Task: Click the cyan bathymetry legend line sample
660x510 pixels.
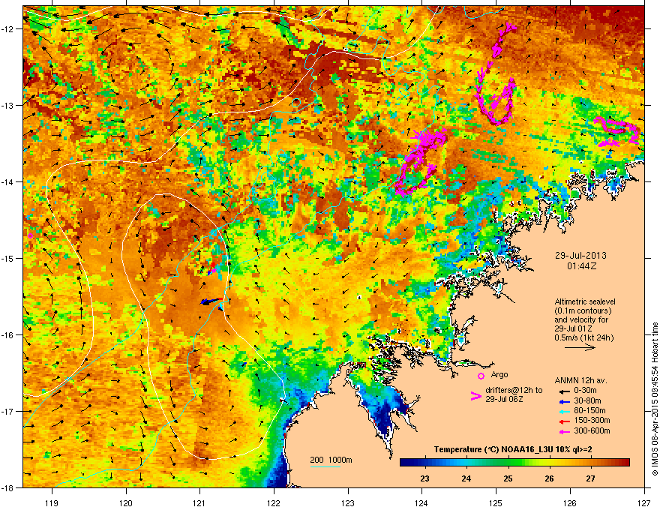Action: click(325, 467)
